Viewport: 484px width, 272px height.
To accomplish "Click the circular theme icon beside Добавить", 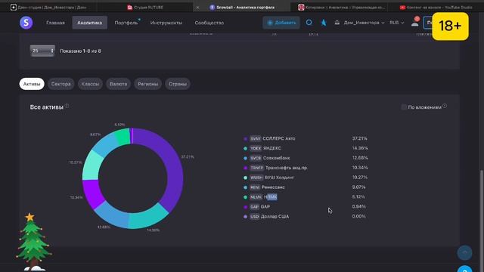I will click(x=309, y=22).
